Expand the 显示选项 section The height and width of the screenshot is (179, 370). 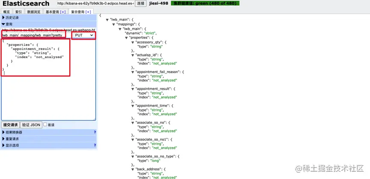coord(49,145)
